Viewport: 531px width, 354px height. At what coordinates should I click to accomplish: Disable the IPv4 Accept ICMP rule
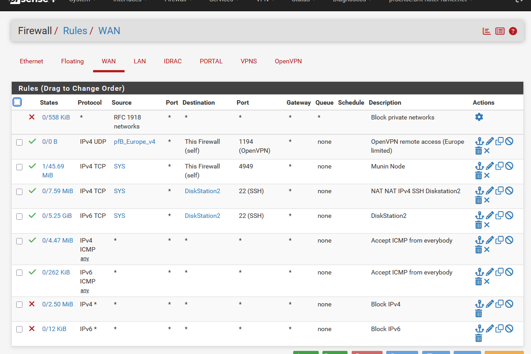point(509,240)
